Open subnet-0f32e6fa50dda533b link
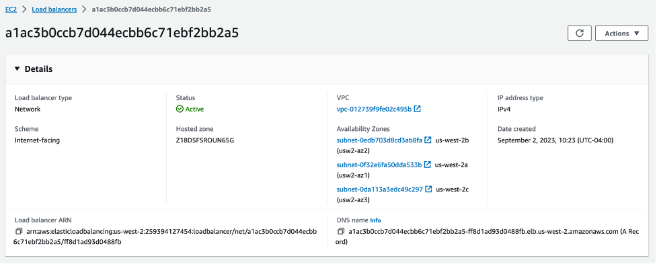 [379, 165]
